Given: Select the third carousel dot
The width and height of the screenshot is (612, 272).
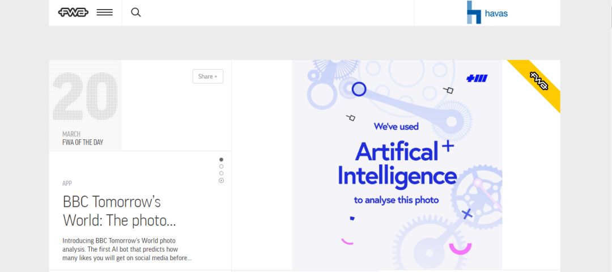Looking at the screenshot, I should click(x=221, y=173).
